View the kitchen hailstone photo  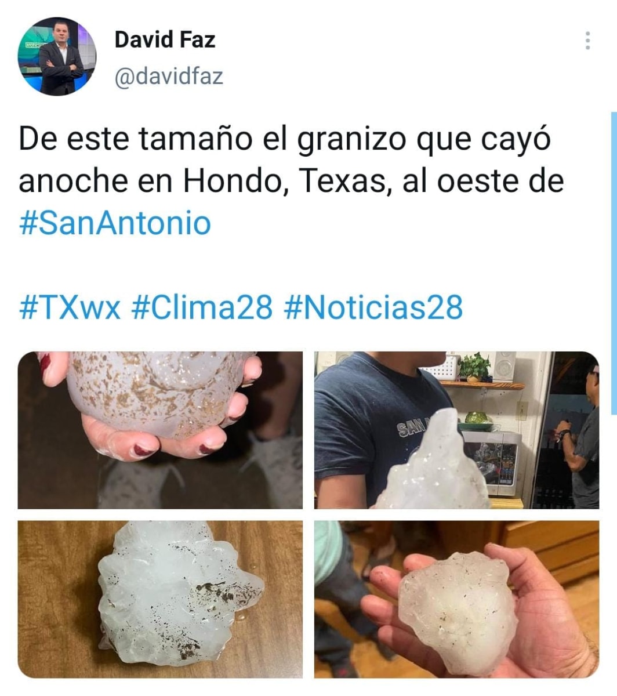pos(456,430)
